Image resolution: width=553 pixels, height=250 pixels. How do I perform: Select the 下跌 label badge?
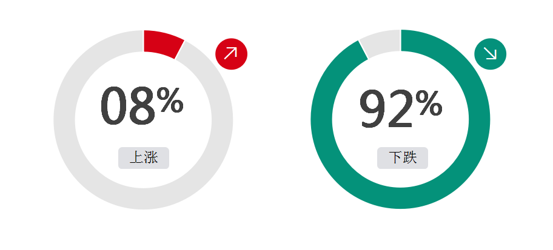click(x=403, y=158)
